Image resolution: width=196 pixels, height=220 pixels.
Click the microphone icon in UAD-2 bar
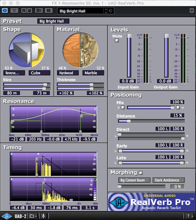point(44,216)
